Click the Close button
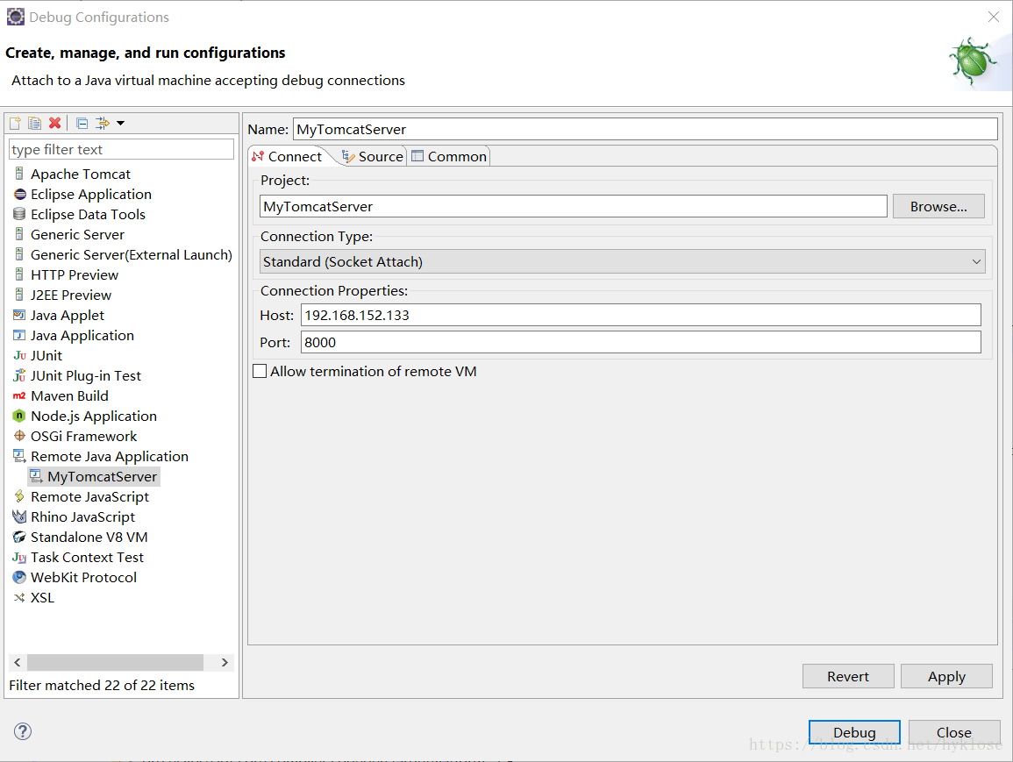This screenshot has width=1013, height=762. coord(954,732)
